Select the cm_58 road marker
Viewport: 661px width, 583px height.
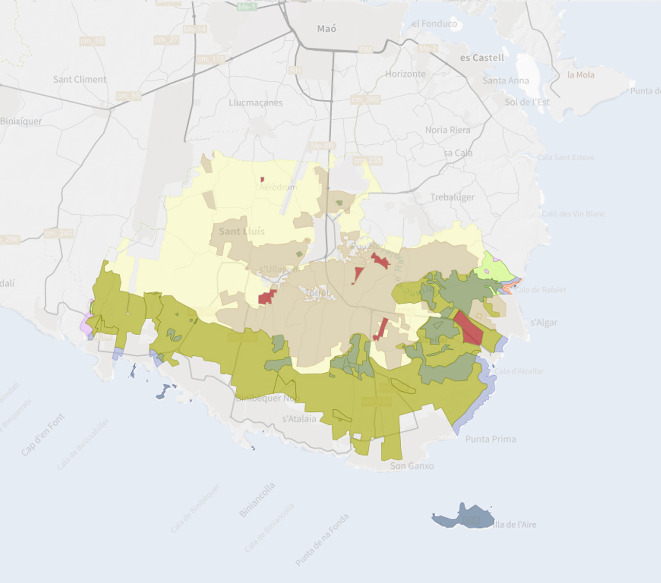(x=128, y=96)
